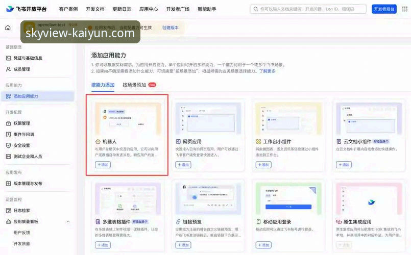Add the 多维表格插件 capability
Image resolution: width=411 pixels, height=255 pixels.
(103, 245)
